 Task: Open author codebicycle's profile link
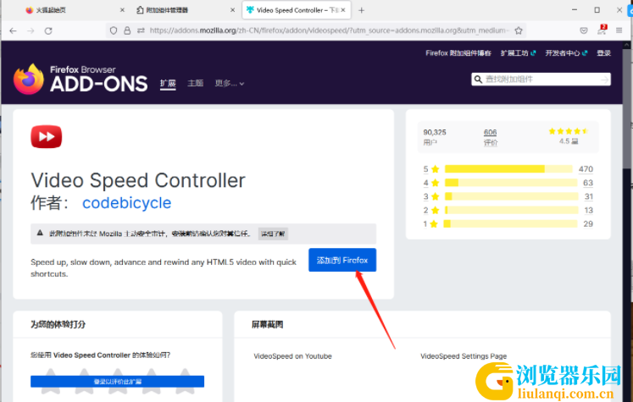click(127, 203)
